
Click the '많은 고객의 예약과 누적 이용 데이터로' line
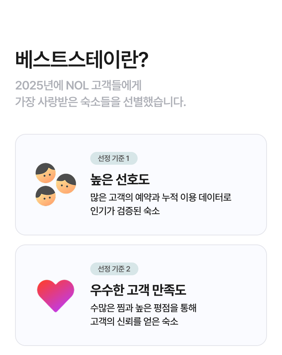[161, 197]
